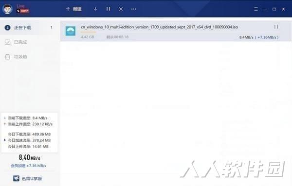This screenshot has width=292, height=186.
Task: Open the 会员加速 +7.36 MB/s link
Action: 28,166
